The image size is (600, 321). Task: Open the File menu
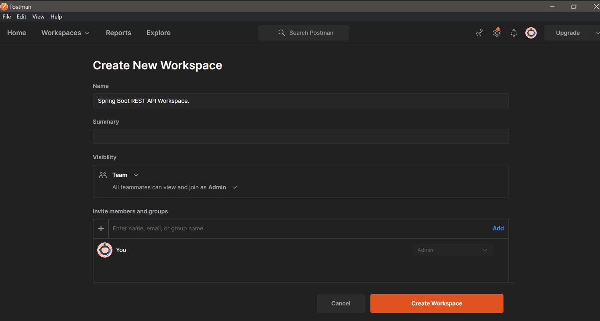(6, 17)
